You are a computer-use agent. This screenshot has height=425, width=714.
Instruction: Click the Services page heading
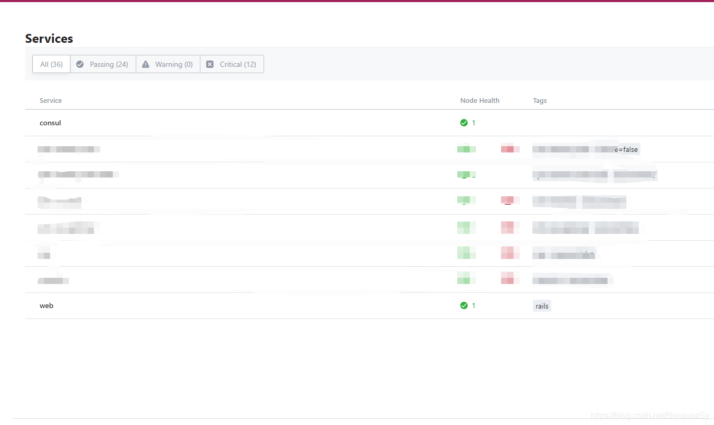pyautogui.click(x=49, y=39)
